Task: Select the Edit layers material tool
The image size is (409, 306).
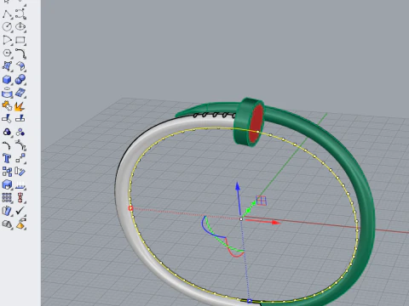Action: pos(20,224)
